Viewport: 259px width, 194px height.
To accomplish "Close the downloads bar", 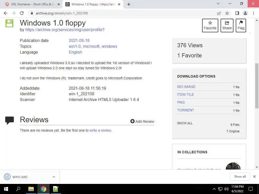I will click(254, 177).
